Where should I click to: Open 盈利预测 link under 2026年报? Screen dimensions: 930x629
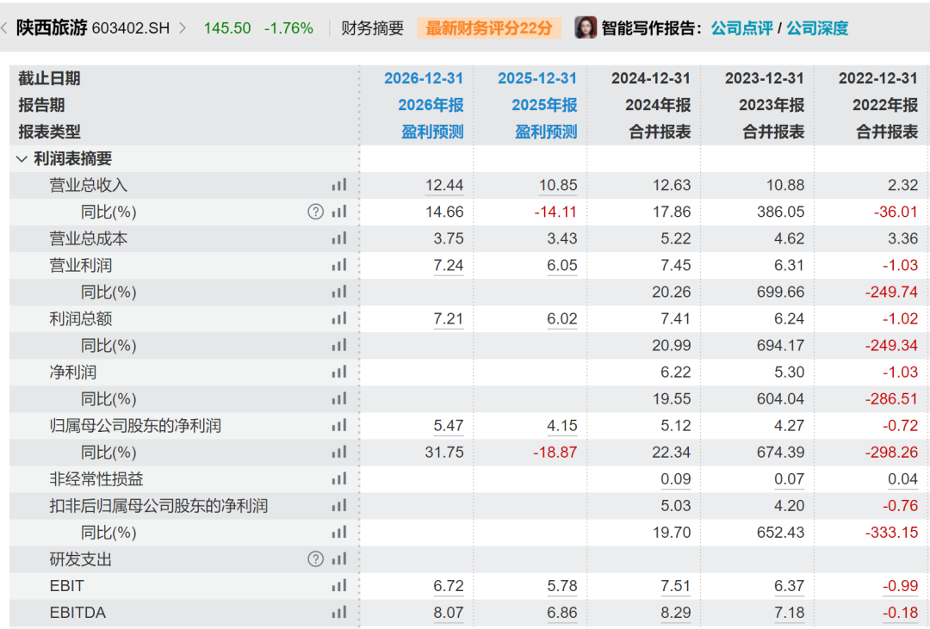(x=432, y=132)
